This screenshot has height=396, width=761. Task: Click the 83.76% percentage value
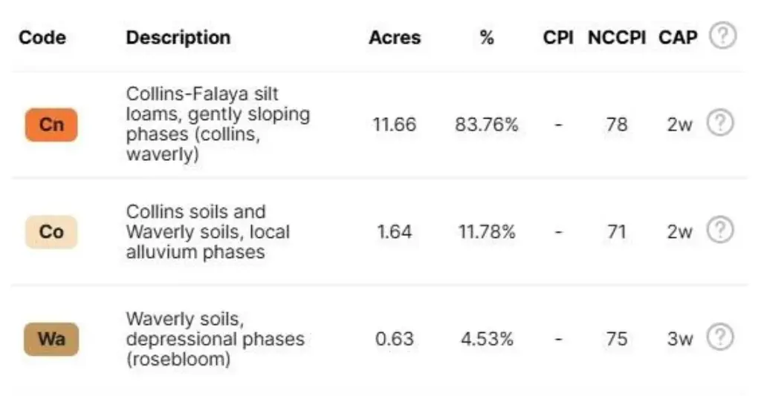[486, 125]
